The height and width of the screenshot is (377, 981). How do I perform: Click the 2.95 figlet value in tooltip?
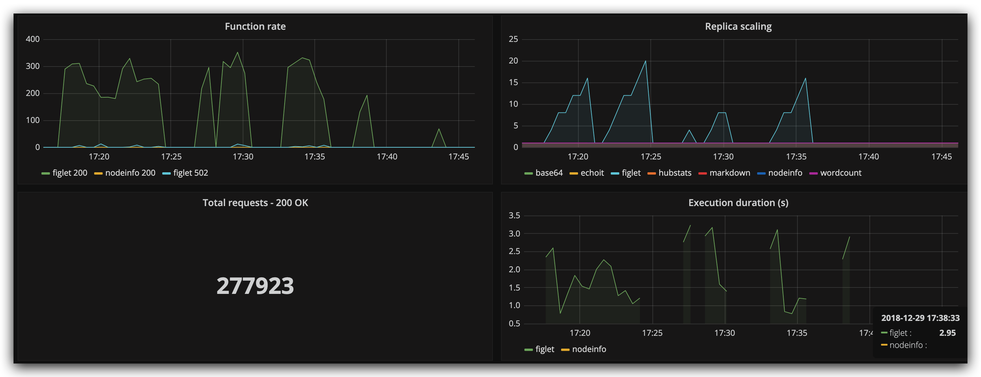pyautogui.click(x=947, y=333)
